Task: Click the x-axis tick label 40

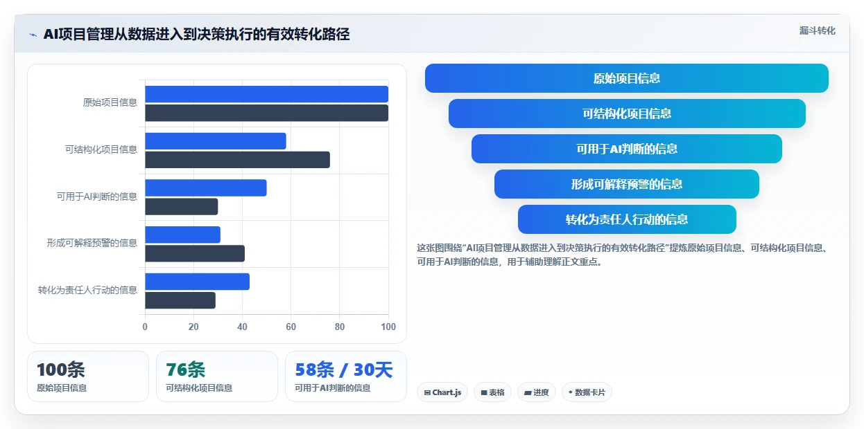Action: [242, 327]
